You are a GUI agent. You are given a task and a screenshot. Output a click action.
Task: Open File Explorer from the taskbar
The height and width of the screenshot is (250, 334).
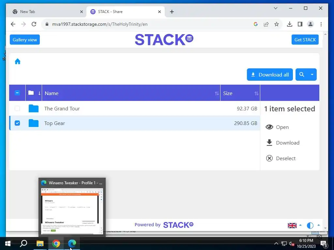[x=40, y=243]
